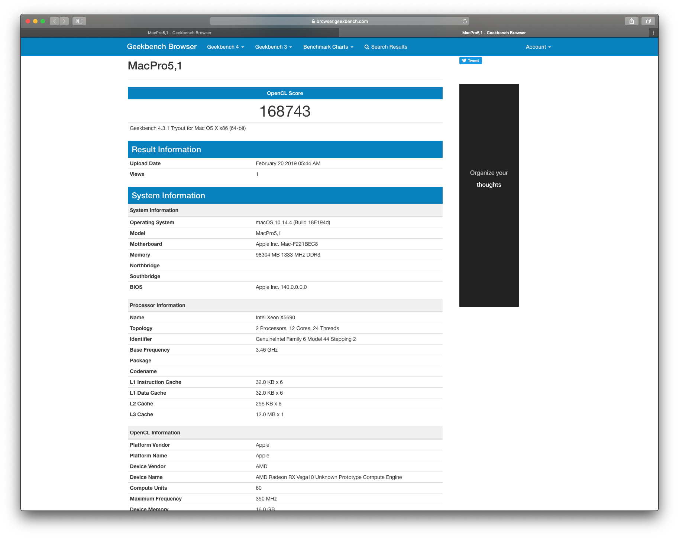Select the 98304 MB memory value
The width and height of the screenshot is (679, 538).
(288, 255)
